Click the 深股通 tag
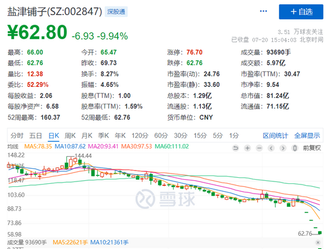The height and width of the screenshot is (249, 332). (116, 11)
